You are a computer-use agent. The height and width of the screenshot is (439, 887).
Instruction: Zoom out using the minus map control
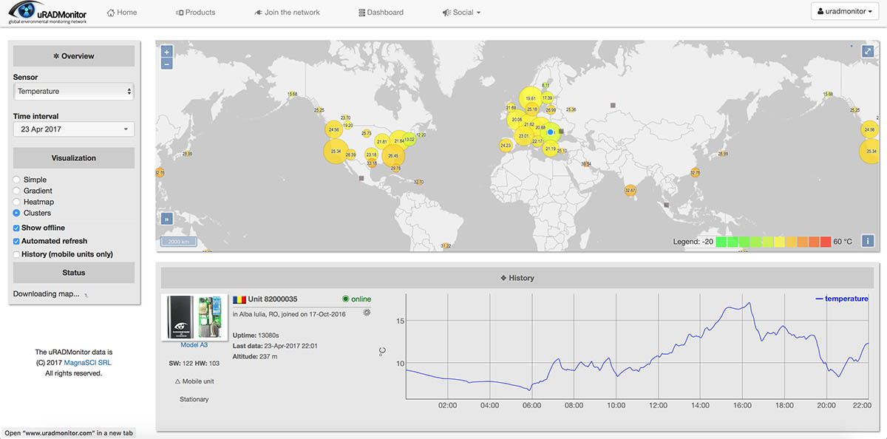(166, 64)
